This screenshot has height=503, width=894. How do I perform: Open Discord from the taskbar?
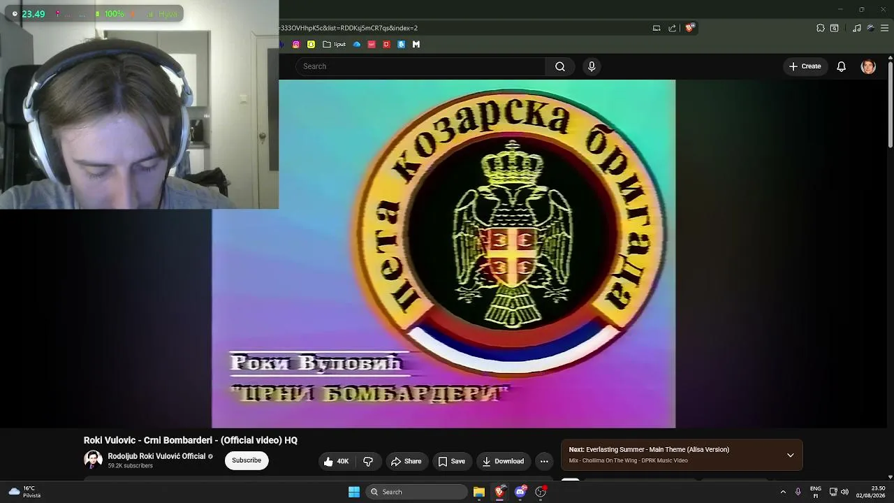tap(520, 492)
